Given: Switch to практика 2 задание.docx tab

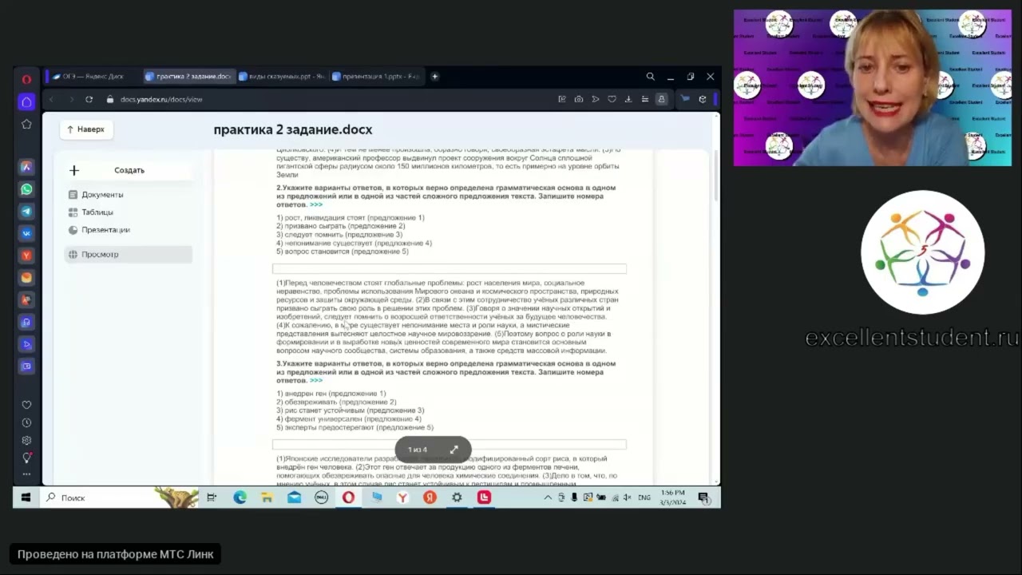Looking at the screenshot, I should 188,77.
